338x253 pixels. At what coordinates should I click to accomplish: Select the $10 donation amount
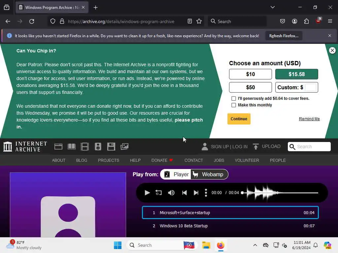(x=250, y=74)
